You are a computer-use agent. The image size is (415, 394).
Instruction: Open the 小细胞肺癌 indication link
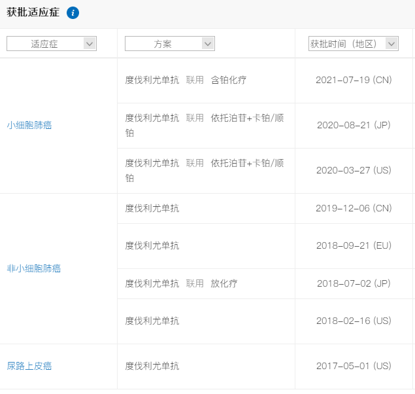pyautogui.click(x=29, y=125)
